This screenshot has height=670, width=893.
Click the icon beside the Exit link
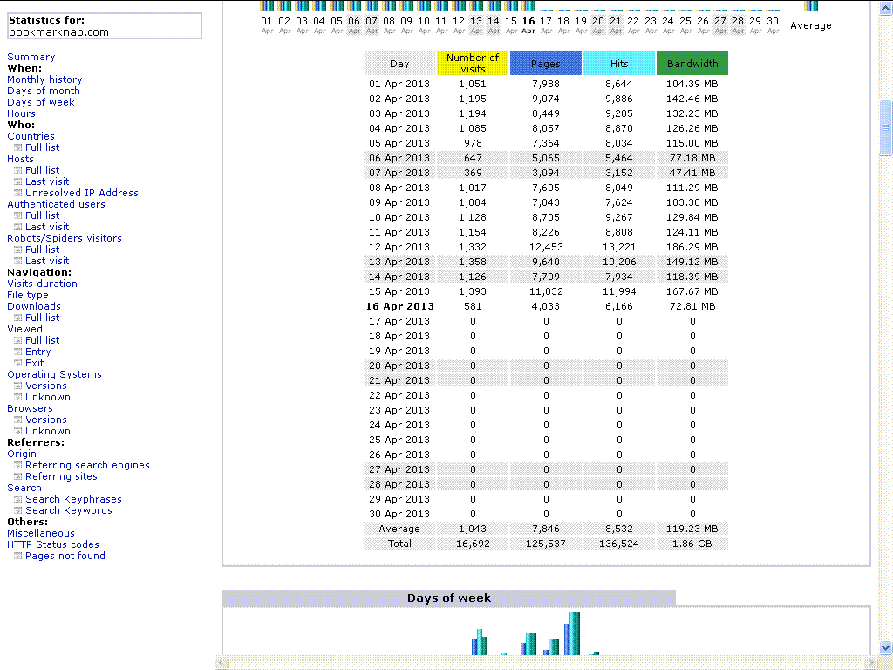(17, 364)
